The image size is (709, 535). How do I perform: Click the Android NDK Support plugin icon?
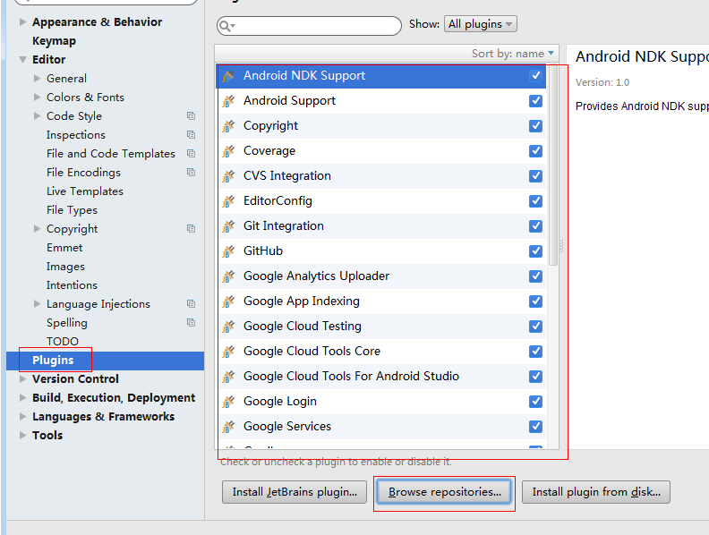click(x=229, y=76)
